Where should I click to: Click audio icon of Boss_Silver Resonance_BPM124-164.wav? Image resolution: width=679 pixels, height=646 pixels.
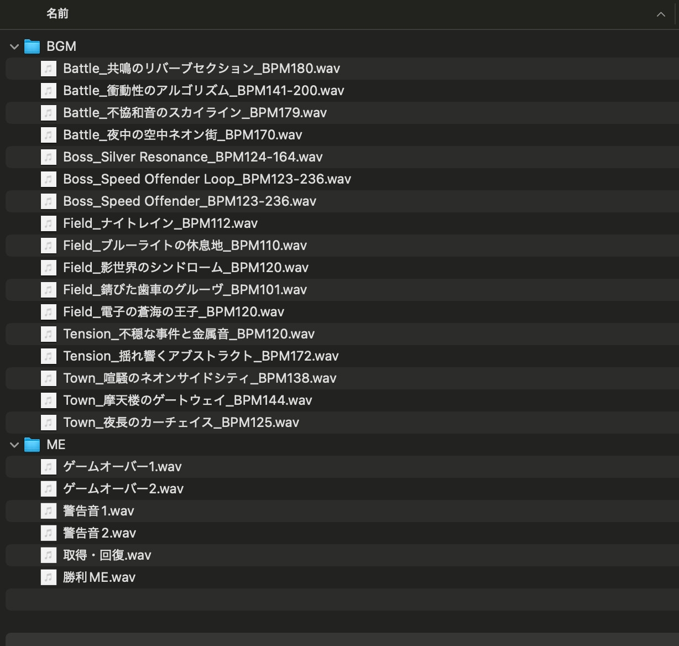click(49, 157)
